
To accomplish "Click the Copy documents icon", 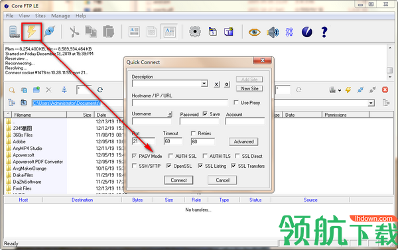I will tap(91, 32).
